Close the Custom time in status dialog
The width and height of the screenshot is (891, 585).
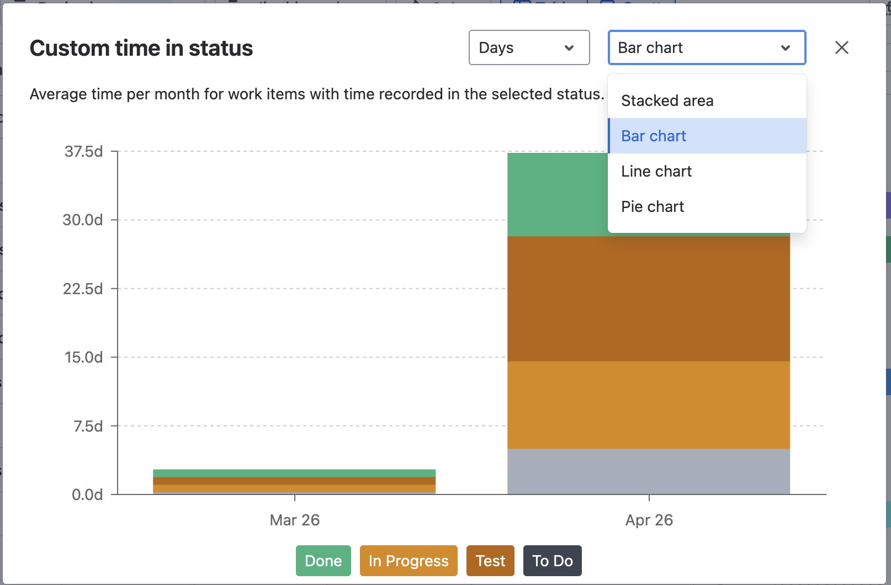coord(841,47)
